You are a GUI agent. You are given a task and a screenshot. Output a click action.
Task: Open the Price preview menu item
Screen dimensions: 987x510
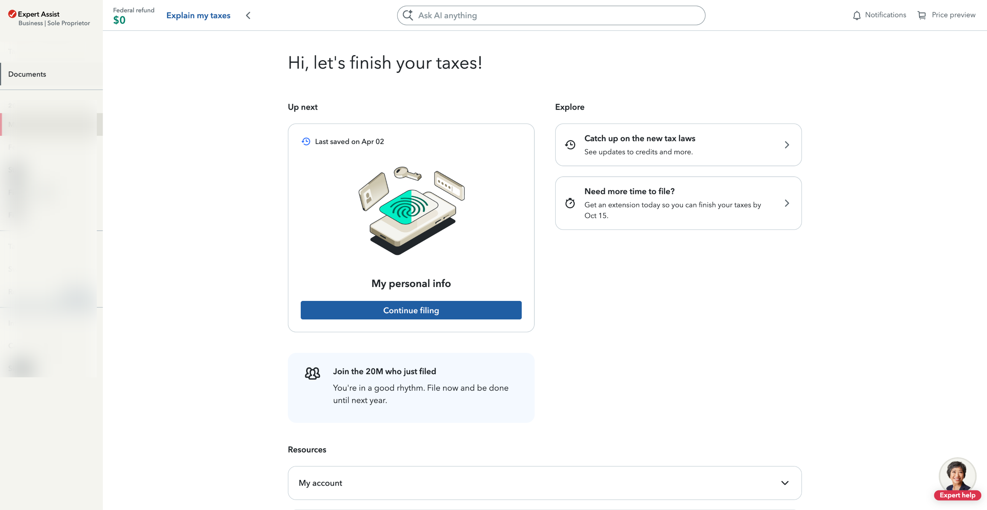point(953,15)
